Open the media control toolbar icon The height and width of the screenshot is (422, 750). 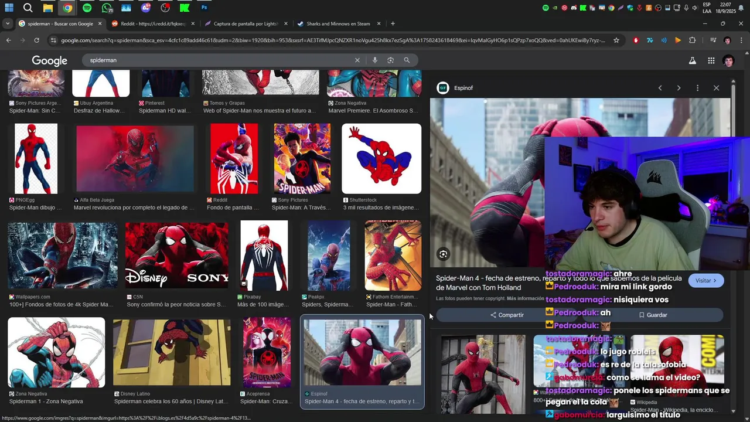[x=713, y=40]
